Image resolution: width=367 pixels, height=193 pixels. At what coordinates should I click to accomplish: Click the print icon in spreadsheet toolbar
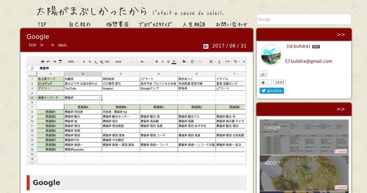click(x=43, y=62)
